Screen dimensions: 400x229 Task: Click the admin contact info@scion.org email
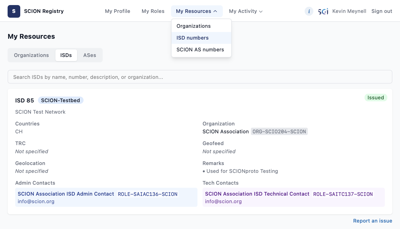click(36, 201)
